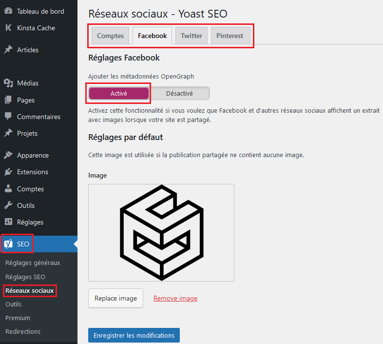Save with Enregistrer les modifications button
Viewport: 383px width, 344px height.
click(x=134, y=335)
